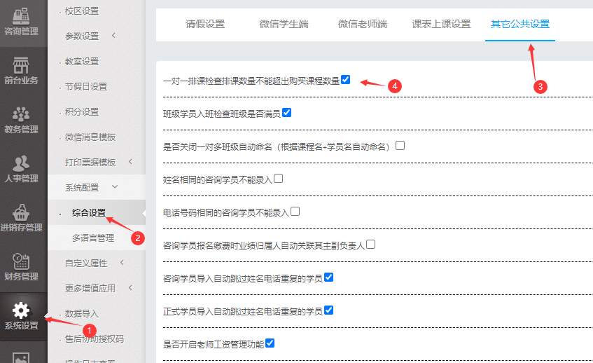Open 自定义属性 menu label
593x363 pixels.
(86, 263)
